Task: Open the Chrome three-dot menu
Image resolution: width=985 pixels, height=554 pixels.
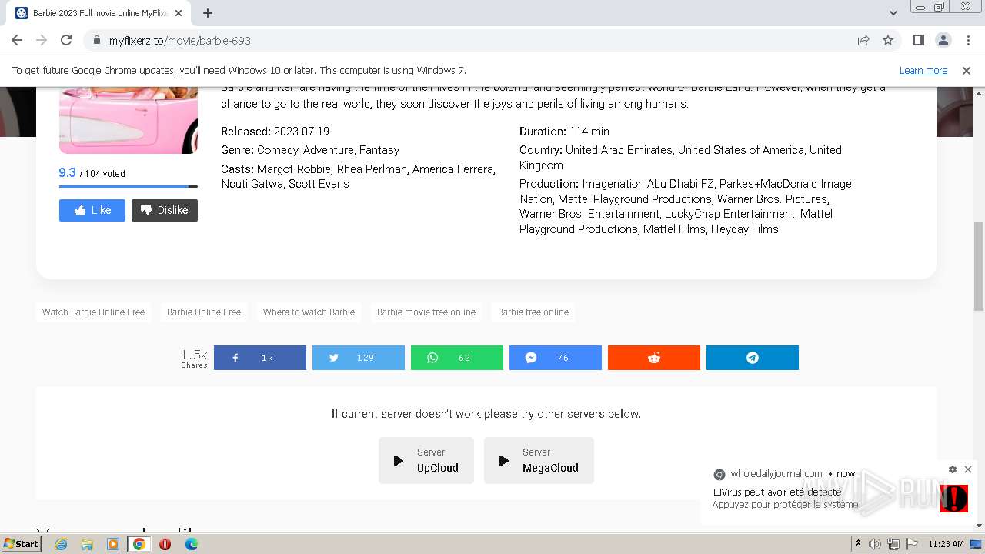Action: coord(967,40)
